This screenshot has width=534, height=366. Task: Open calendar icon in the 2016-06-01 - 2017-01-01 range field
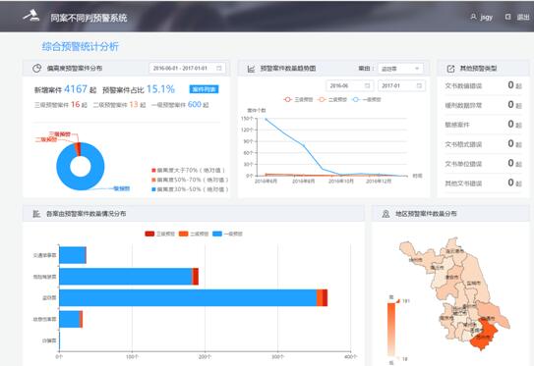(219, 68)
